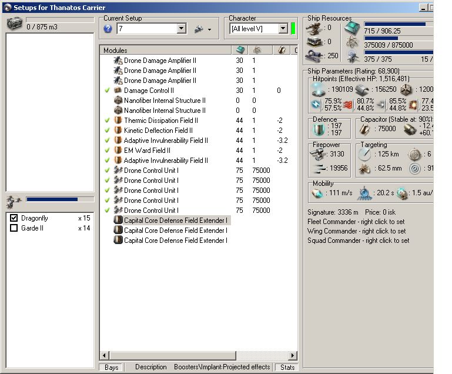Image resolution: width=452 pixels, height=374 pixels.
Task: Click the drone bay capacity bar
Action: click(60, 199)
